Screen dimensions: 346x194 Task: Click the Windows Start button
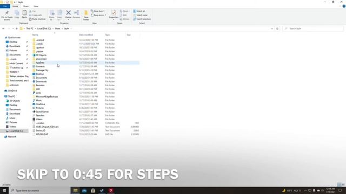4,190
